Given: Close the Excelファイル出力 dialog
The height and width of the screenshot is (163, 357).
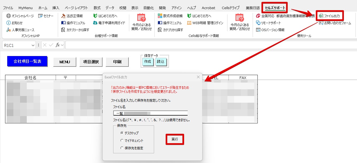Looking at the screenshot, I should pyautogui.click(x=198, y=77).
